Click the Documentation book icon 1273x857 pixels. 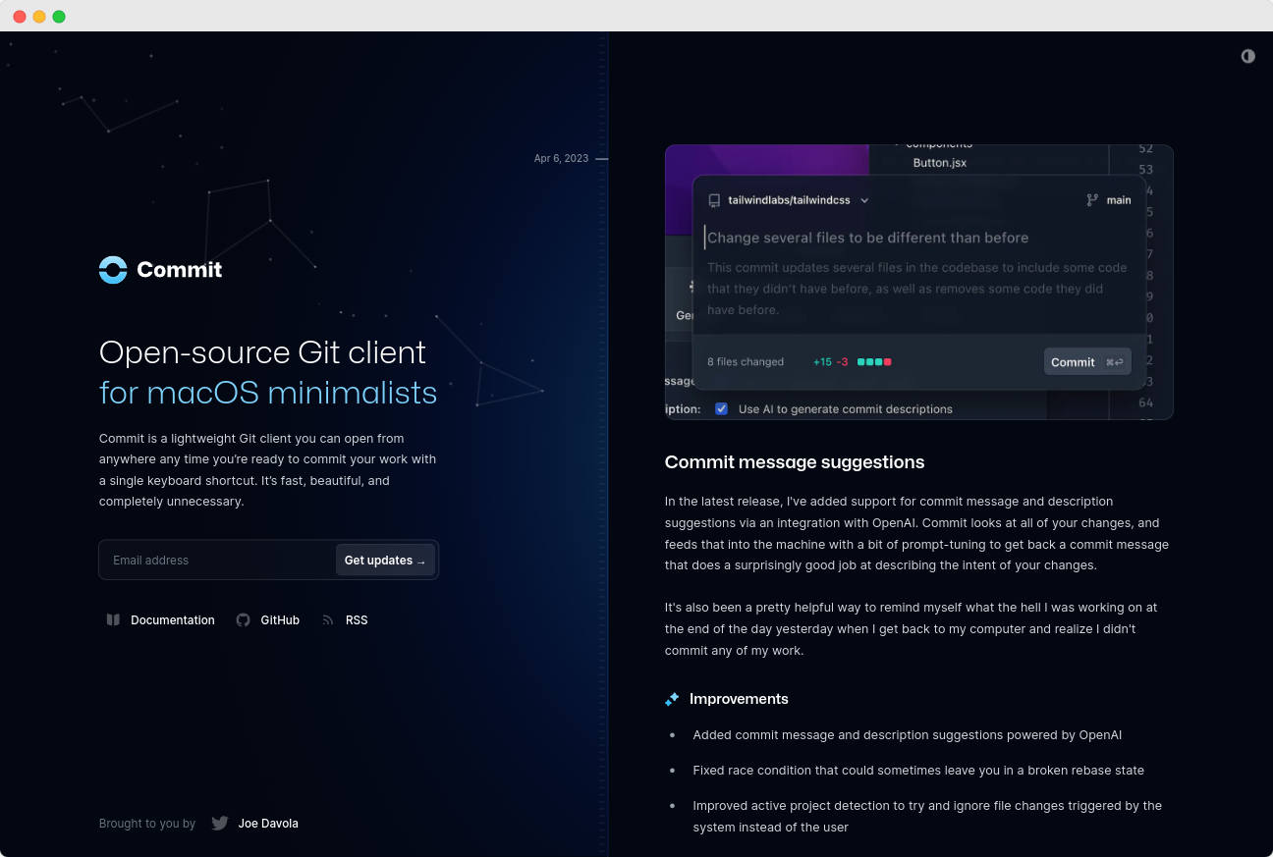pos(113,620)
